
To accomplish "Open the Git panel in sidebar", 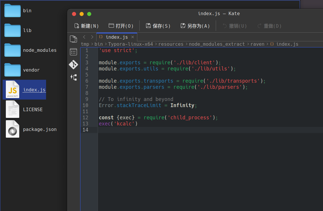I will tap(73, 64).
